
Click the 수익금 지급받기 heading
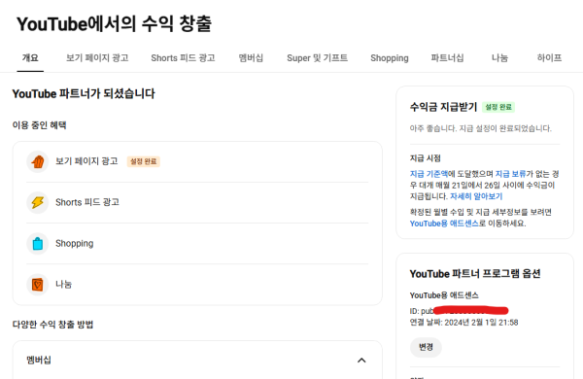[443, 107]
